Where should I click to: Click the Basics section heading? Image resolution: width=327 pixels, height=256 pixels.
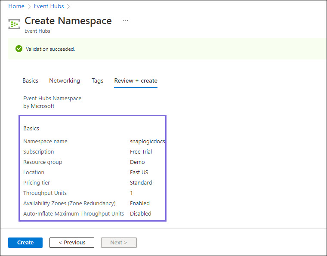pyautogui.click(x=31, y=128)
